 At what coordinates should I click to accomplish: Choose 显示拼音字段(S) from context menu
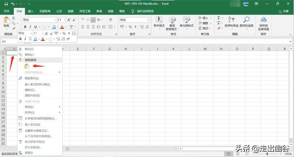pyautogui.click(x=40, y=141)
